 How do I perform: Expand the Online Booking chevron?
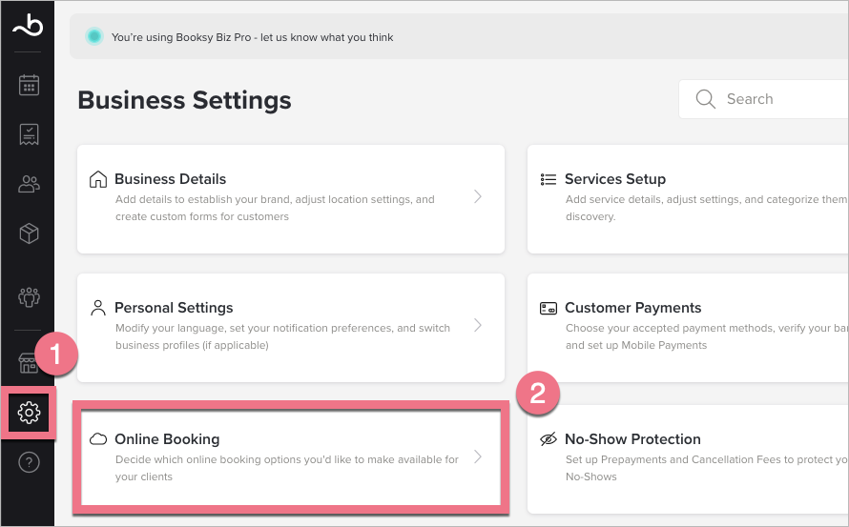click(478, 457)
